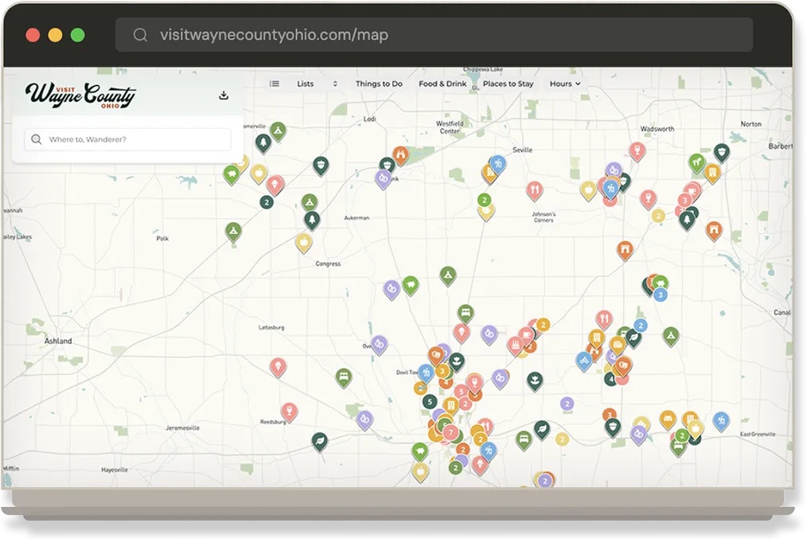The height and width of the screenshot is (539, 807).
Task: Select the pink ice cream pin near Lattasburg
Action: (278, 367)
